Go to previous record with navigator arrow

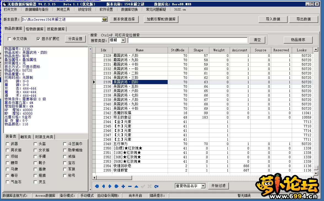click(x=103, y=186)
